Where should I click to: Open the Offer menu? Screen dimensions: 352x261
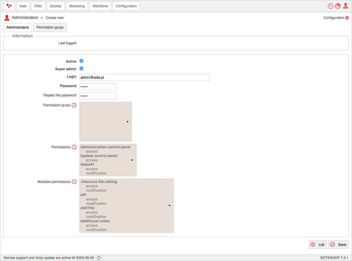38,6
